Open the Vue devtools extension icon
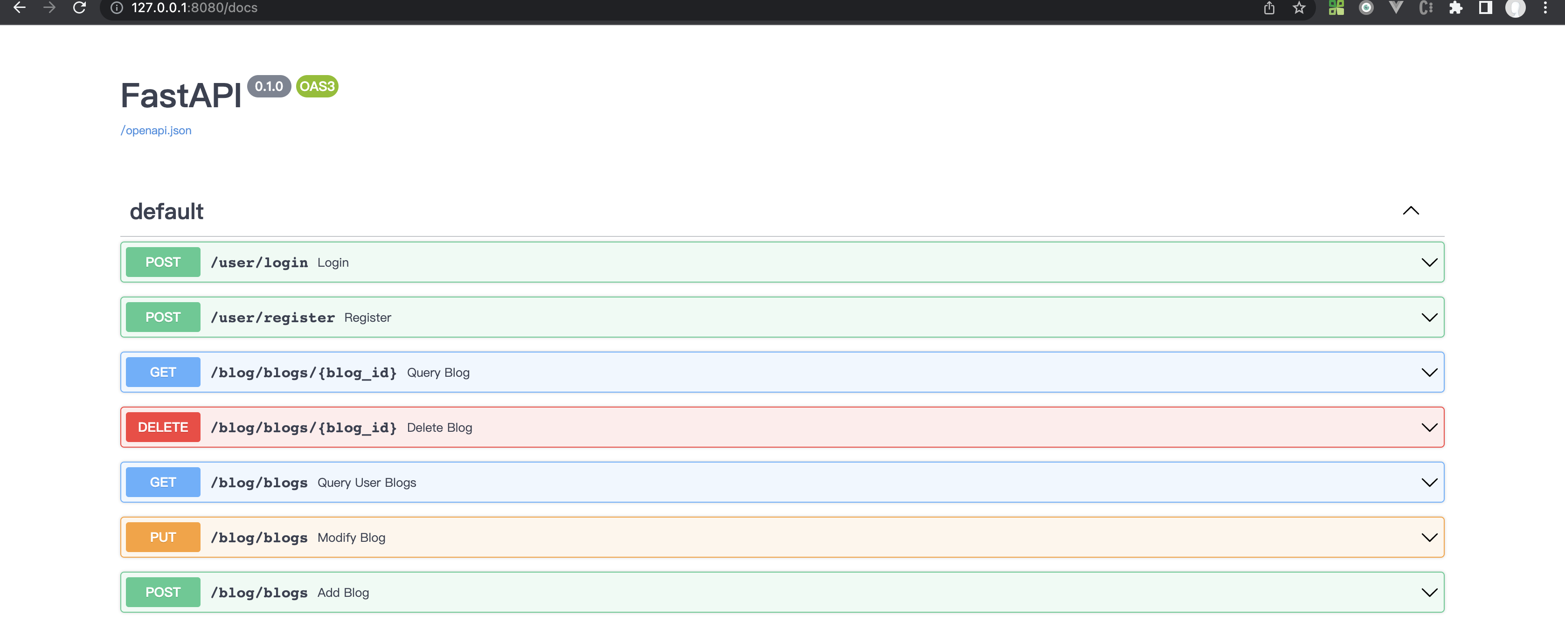Image resolution: width=1565 pixels, height=636 pixels. click(1396, 8)
